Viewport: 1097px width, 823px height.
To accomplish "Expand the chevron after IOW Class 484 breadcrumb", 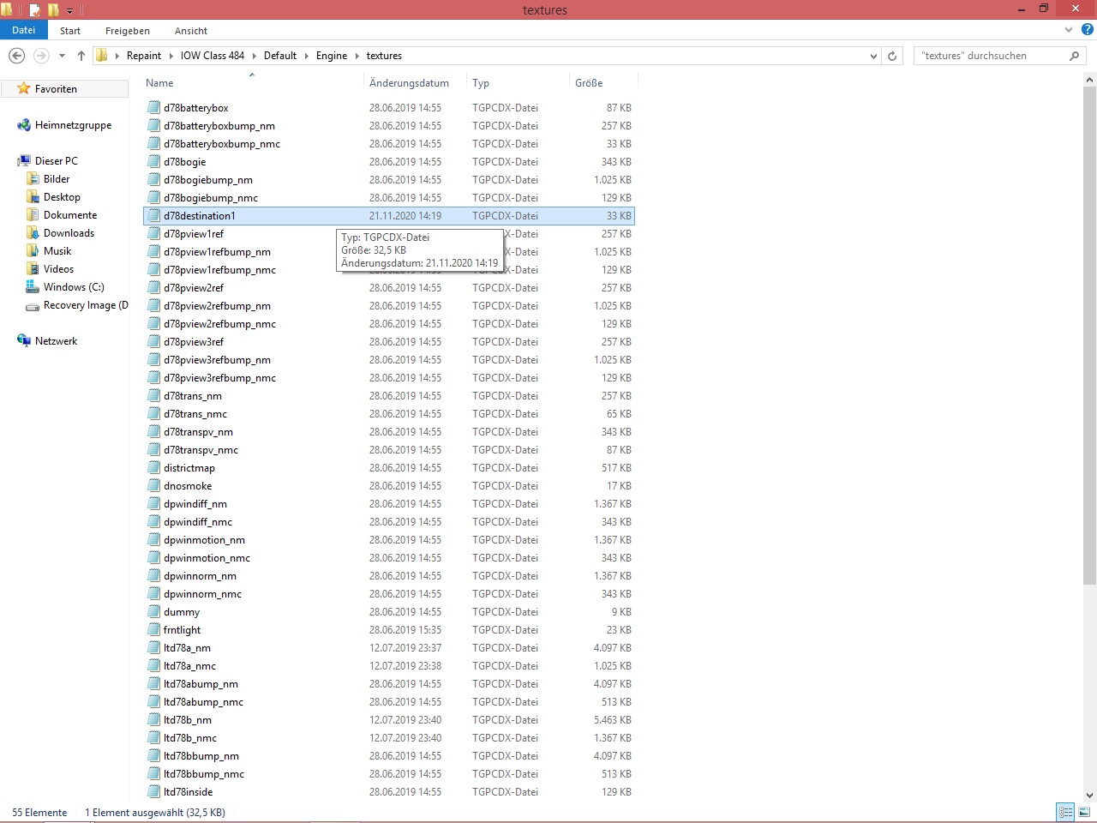I will pos(255,56).
